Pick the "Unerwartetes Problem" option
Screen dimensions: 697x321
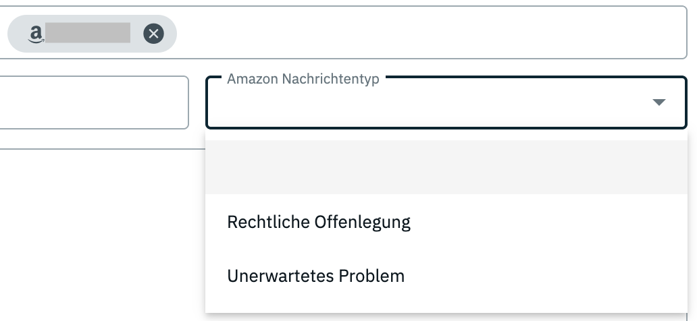(x=316, y=276)
